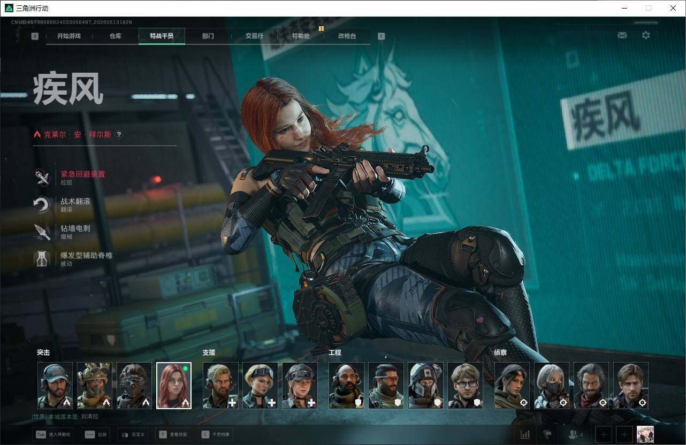The height and width of the screenshot is (445, 686).
Task: Select white-haired masked recon operator
Action: coord(552,386)
